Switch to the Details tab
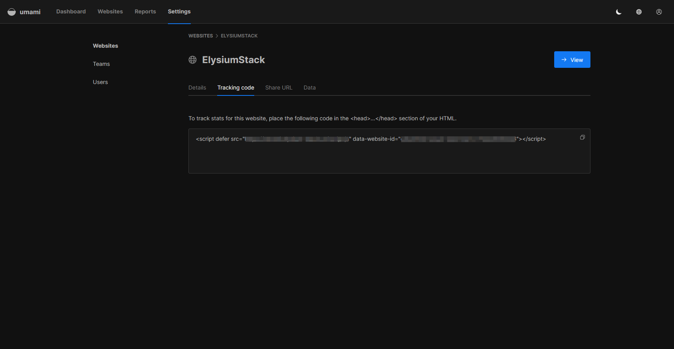 tap(197, 88)
